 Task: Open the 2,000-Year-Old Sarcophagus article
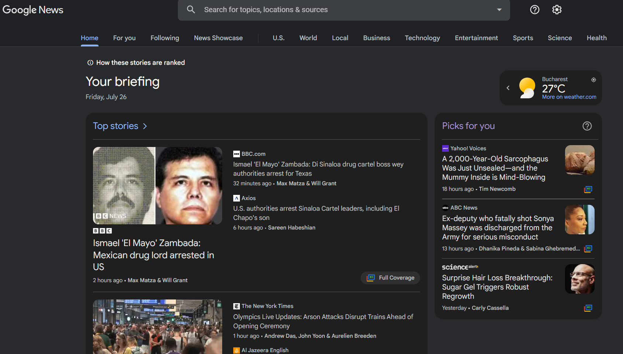tap(495, 168)
